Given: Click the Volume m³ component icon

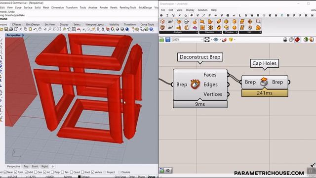Looking at the screenshot, I should point(170,27).
